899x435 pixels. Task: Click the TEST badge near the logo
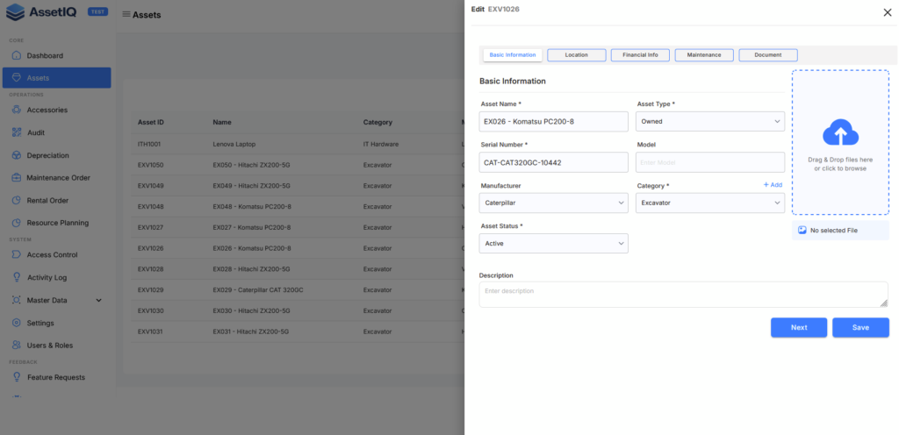coord(97,11)
